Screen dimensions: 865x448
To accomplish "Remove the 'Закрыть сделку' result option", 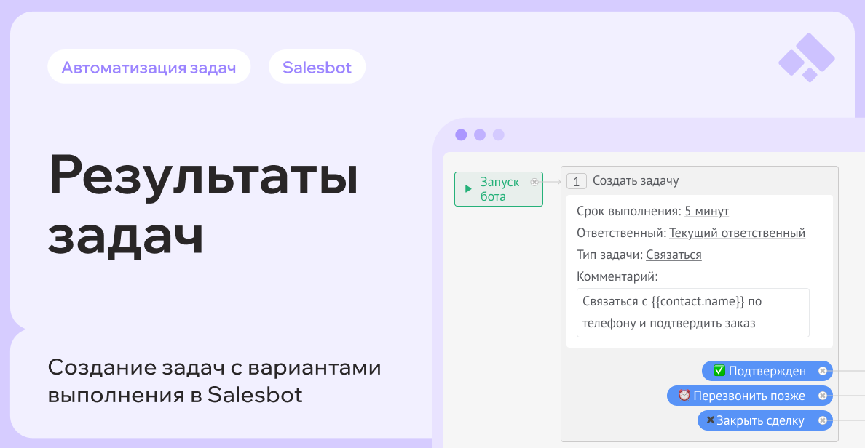I will pyautogui.click(x=823, y=420).
